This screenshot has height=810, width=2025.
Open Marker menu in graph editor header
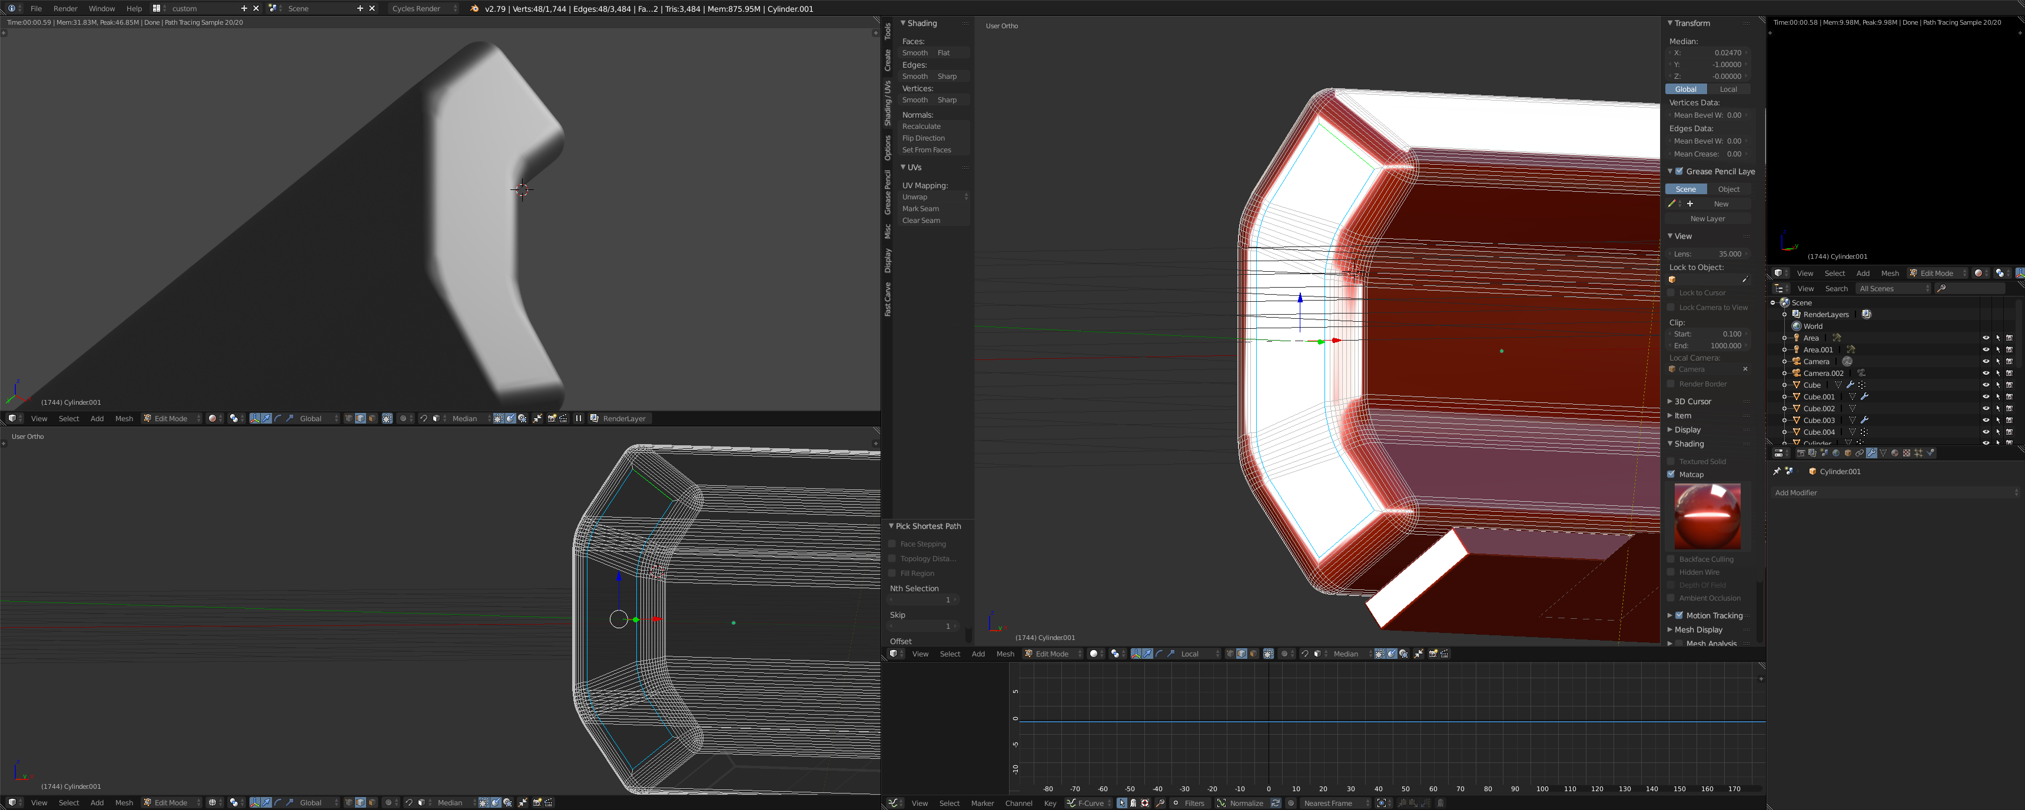[x=982, y=803]
